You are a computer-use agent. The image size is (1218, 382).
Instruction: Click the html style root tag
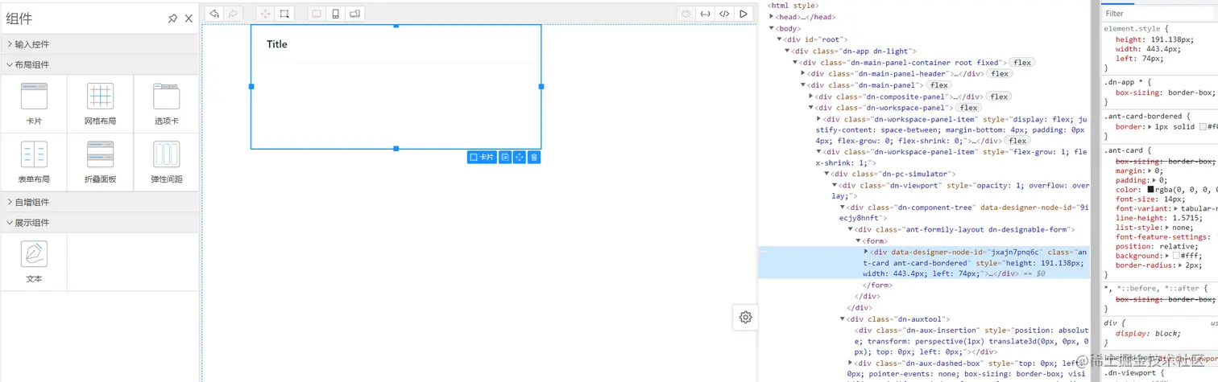tap(793, 6)
